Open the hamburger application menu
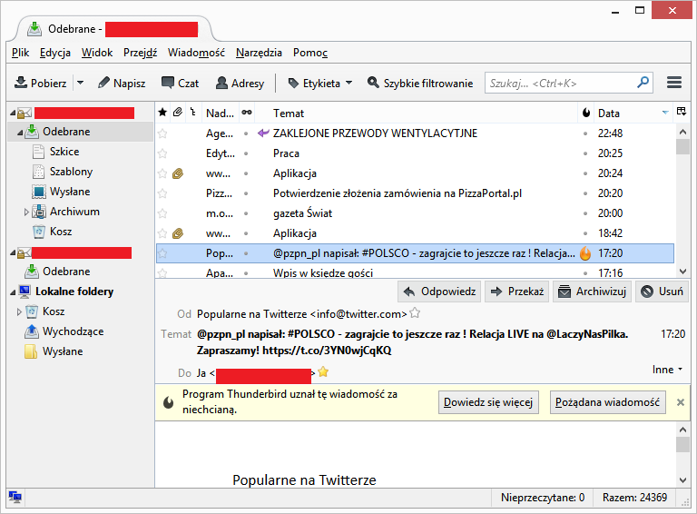Viewport: 697px width, 514px height. 674,83
